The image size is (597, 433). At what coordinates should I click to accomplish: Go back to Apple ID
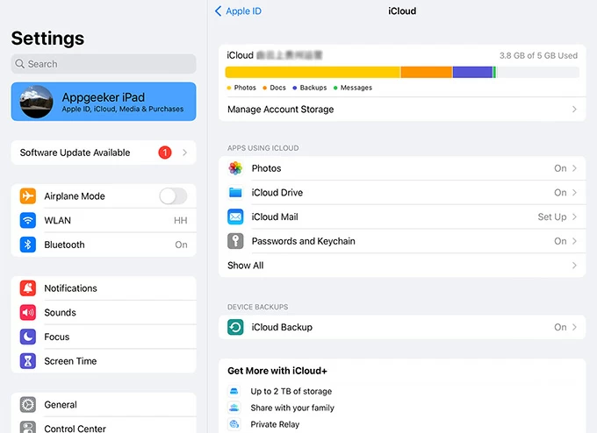point(238,11)
